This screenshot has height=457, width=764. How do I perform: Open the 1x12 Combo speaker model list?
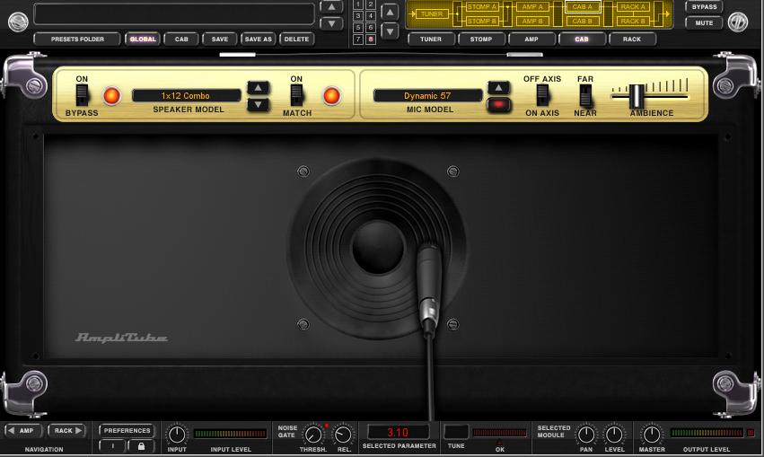(x=186, y=95)
